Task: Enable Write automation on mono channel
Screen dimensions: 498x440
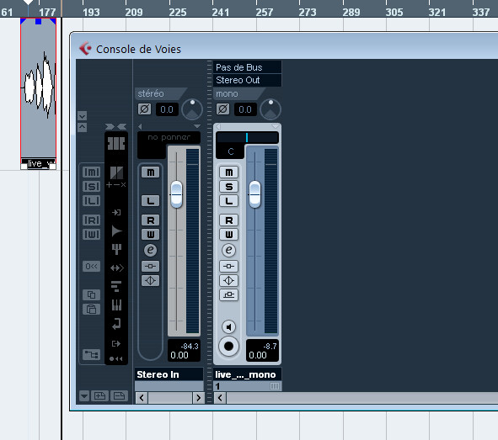Action: [x=228, y=234]
